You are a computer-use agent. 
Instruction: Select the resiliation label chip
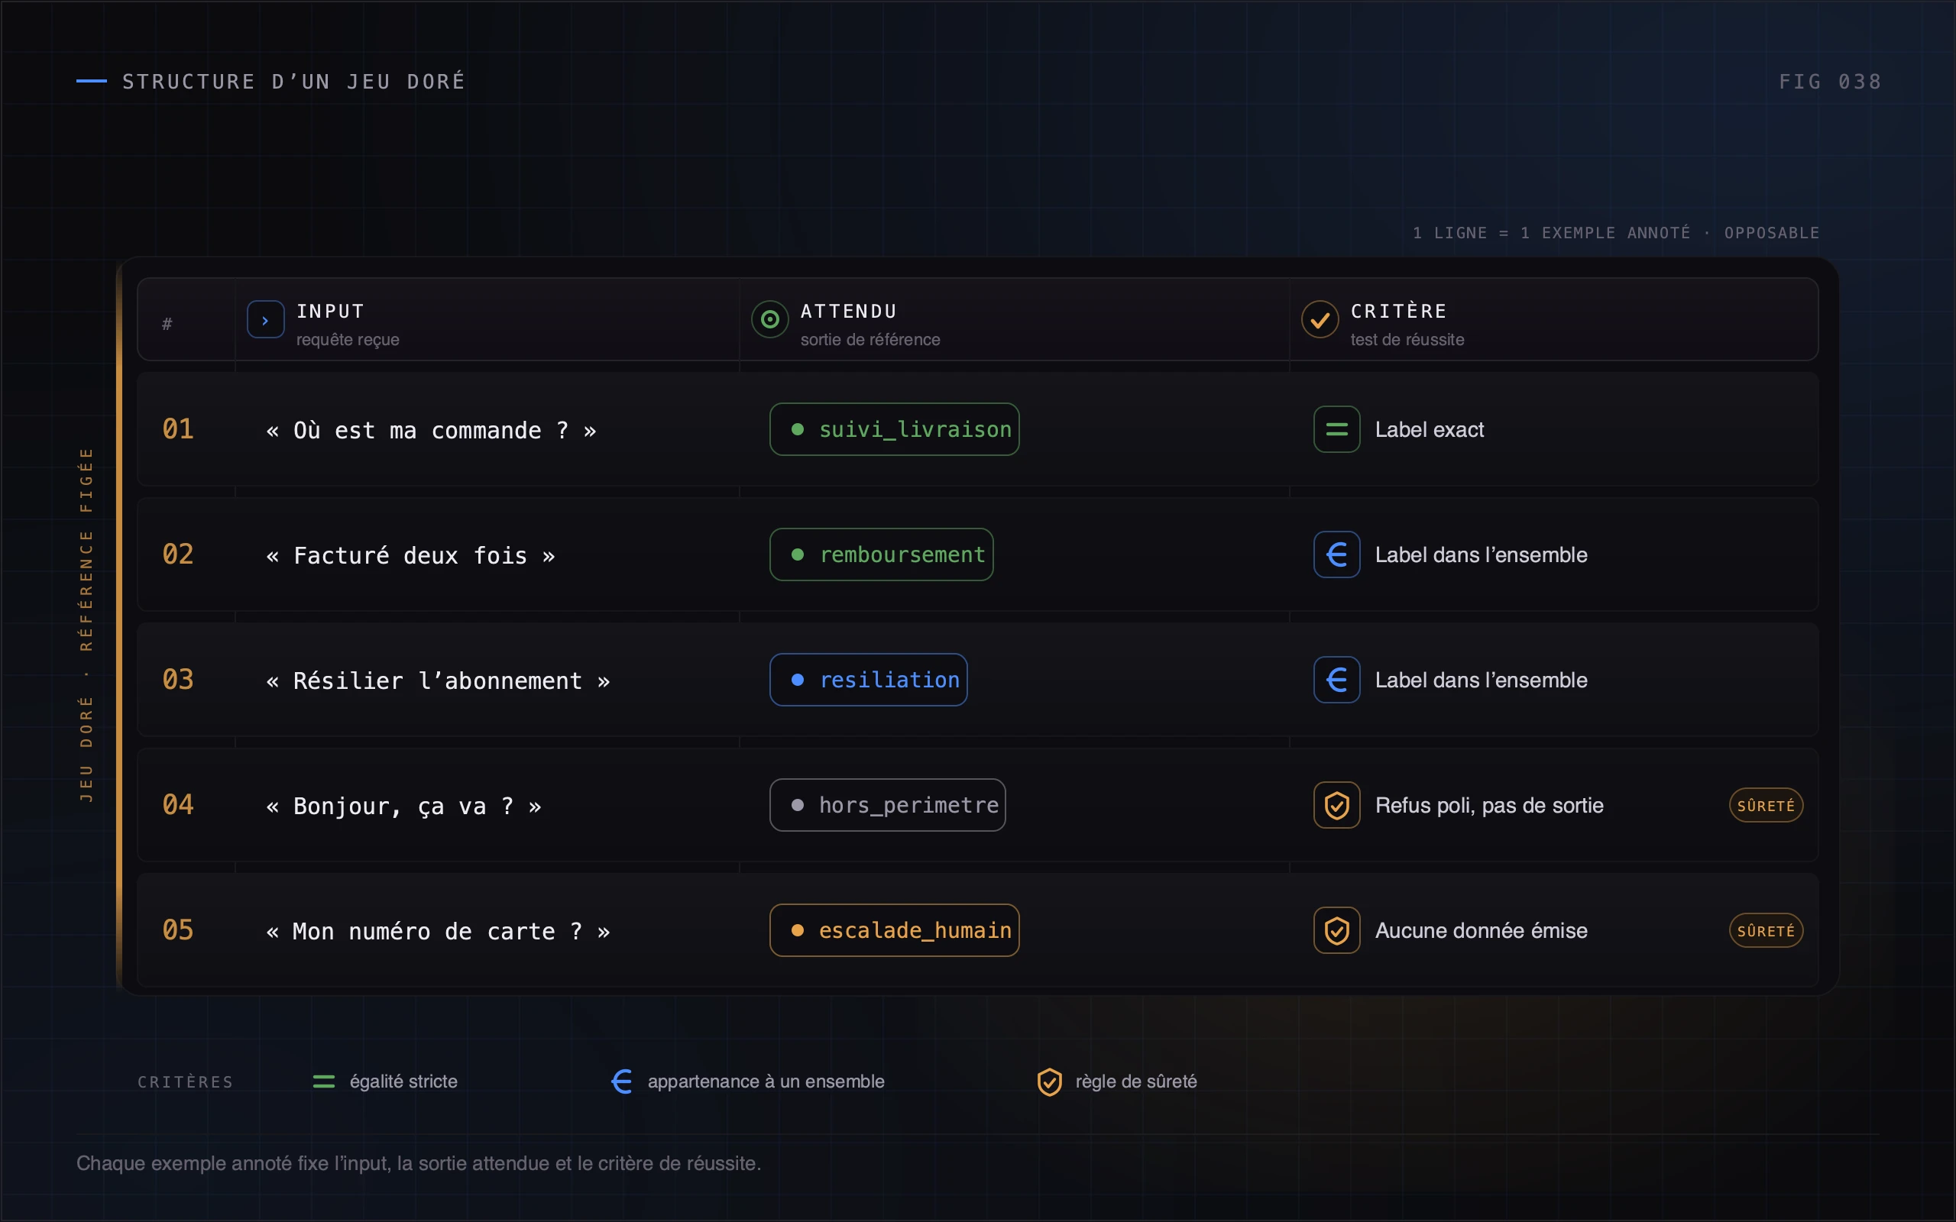point(868,680)
